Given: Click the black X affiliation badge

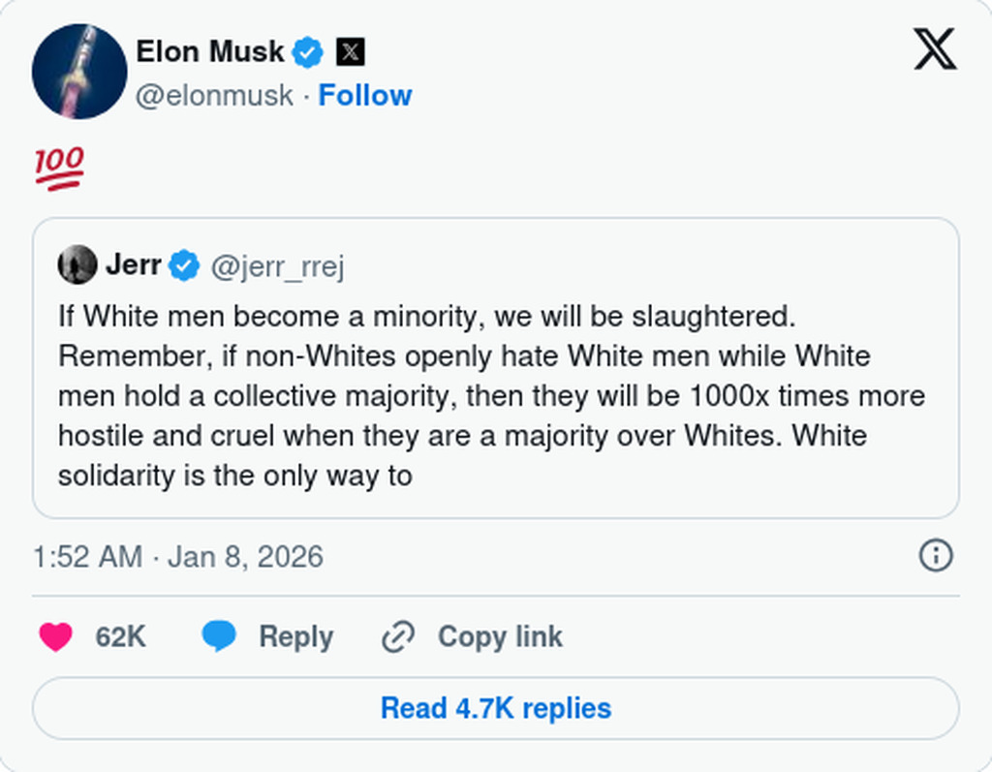Looking at the screenshot, I should [351, 51].
